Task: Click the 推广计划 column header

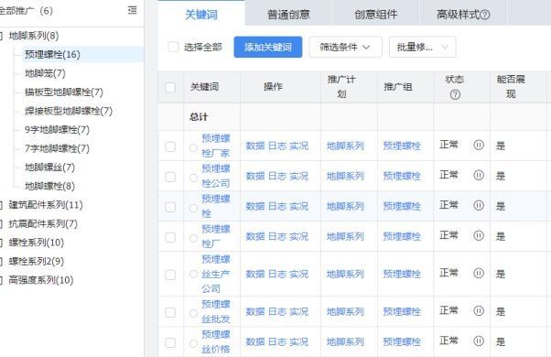Action: [x=341, y=87]
